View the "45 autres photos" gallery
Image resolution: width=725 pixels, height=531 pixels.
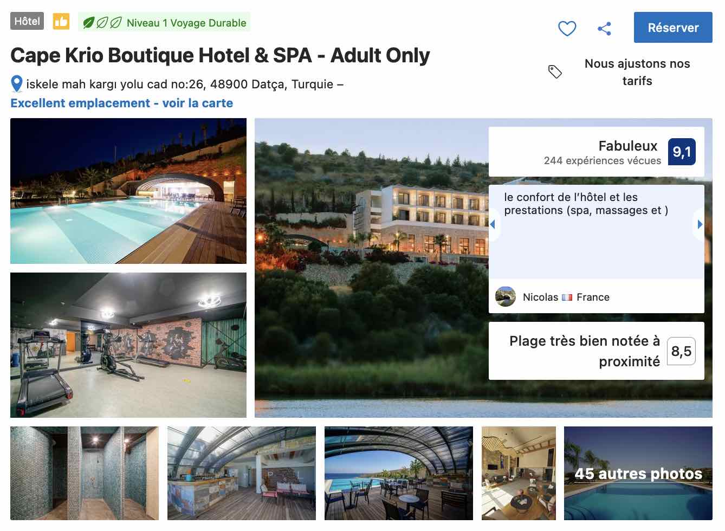[638, 473]
